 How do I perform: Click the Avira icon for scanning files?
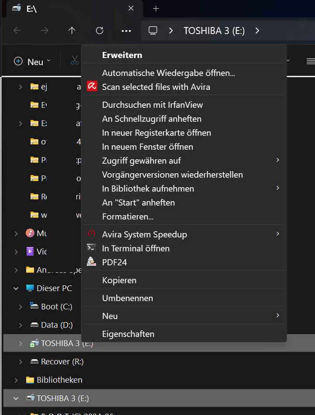tap(92, 86)
